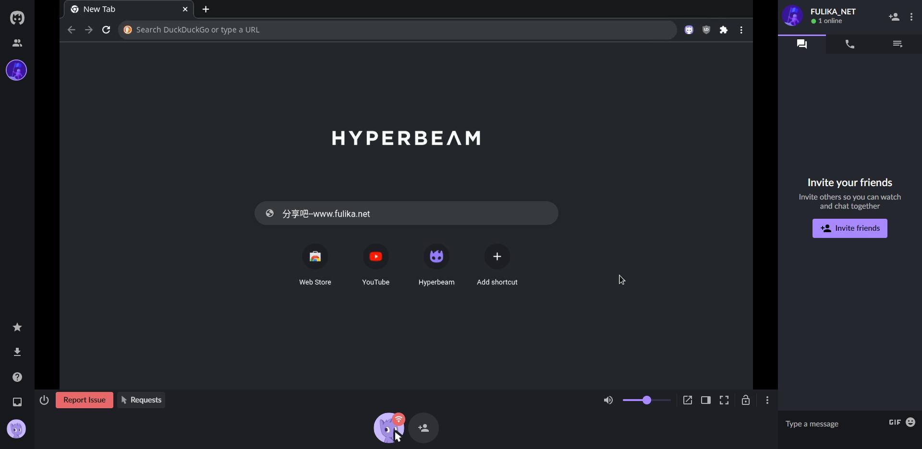Open favorites star in left sidebar
This screenshot has width=922, height=449.
pos(17,327)
